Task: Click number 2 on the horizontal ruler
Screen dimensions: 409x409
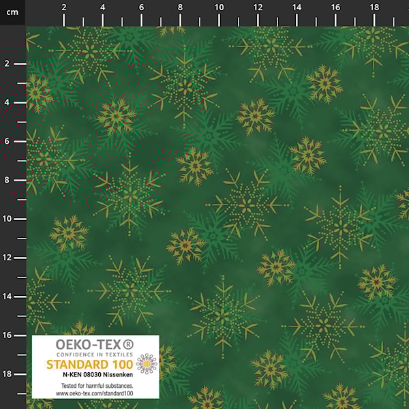Action: [x=64, y=7]
